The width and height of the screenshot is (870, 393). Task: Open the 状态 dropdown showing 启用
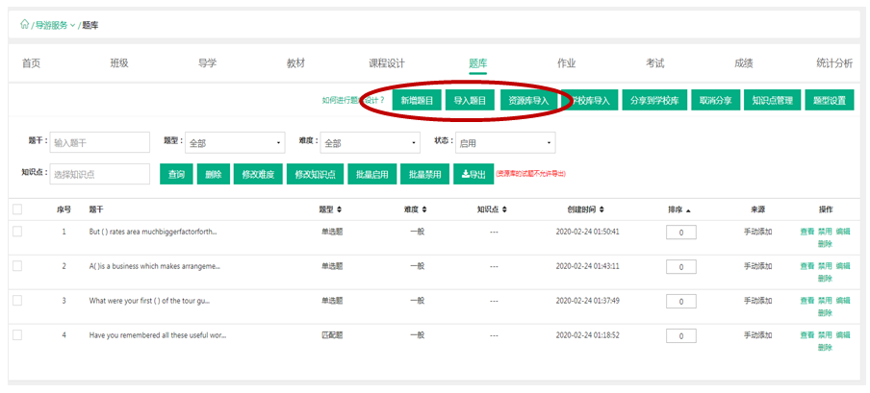coord(505,142)
